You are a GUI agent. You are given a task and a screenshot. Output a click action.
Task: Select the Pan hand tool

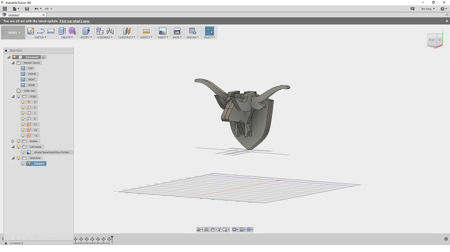tap(213, 230)
